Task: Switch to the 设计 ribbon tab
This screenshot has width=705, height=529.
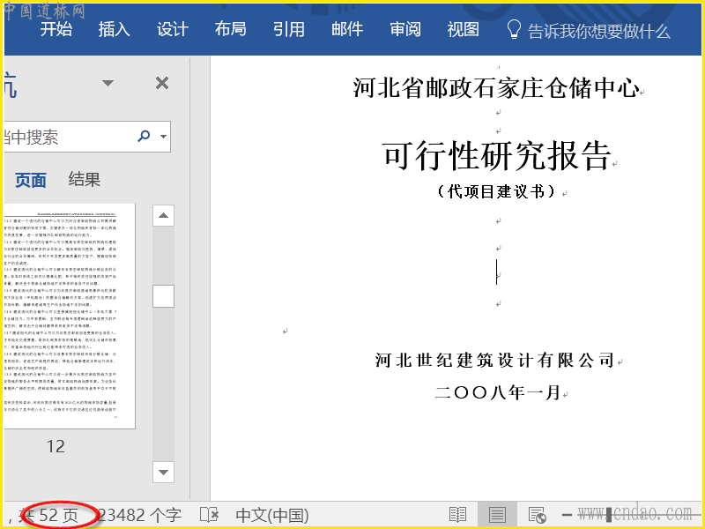Action: pos(172,29)
